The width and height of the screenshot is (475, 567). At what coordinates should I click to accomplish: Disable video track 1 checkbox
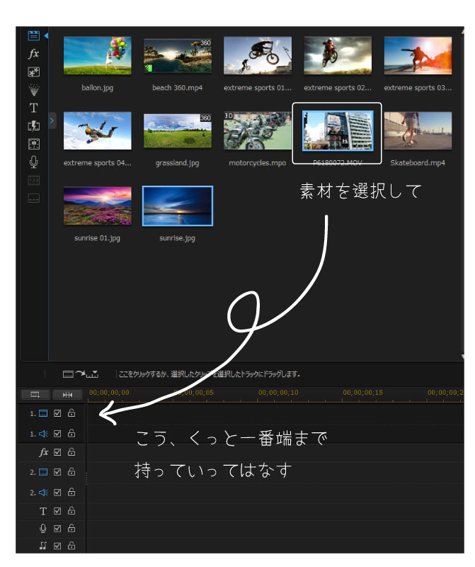click(x=57, y=413)
